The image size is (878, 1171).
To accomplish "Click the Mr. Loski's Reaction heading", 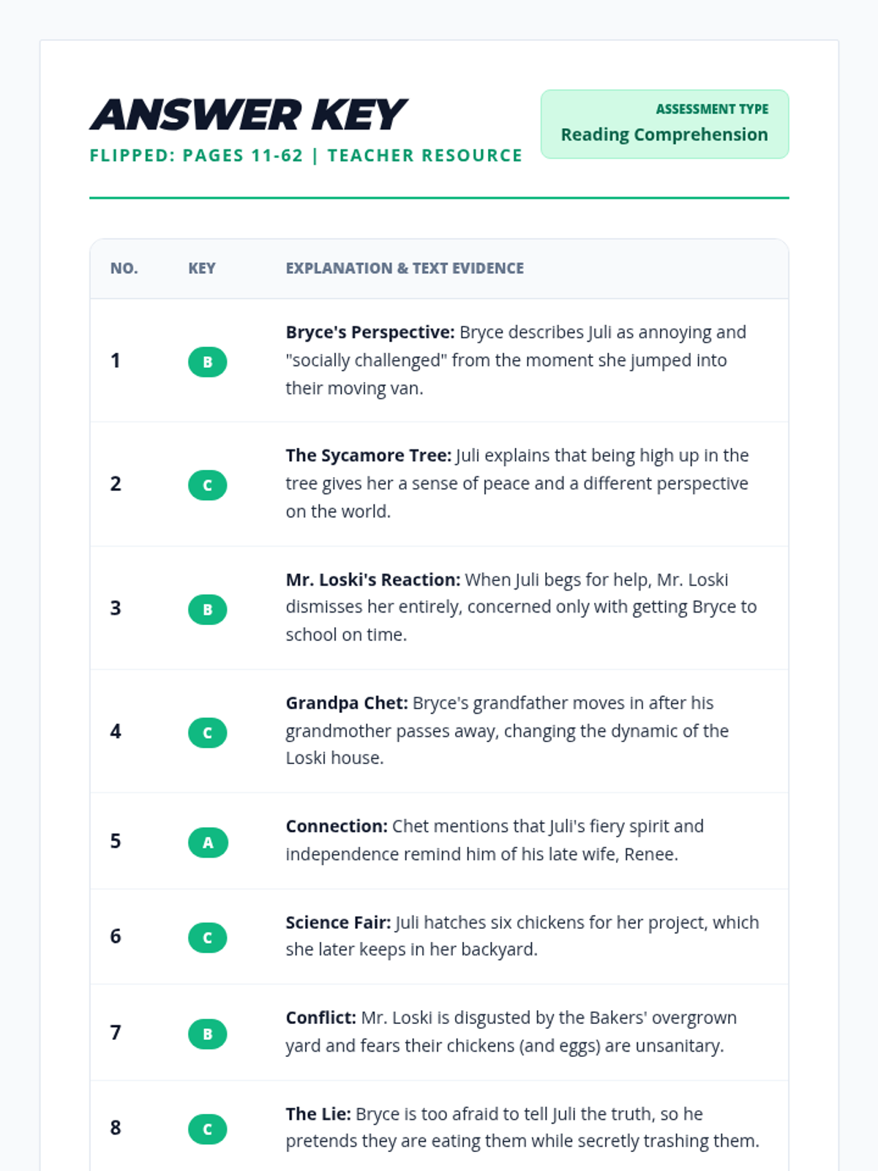I will [373, 580].
